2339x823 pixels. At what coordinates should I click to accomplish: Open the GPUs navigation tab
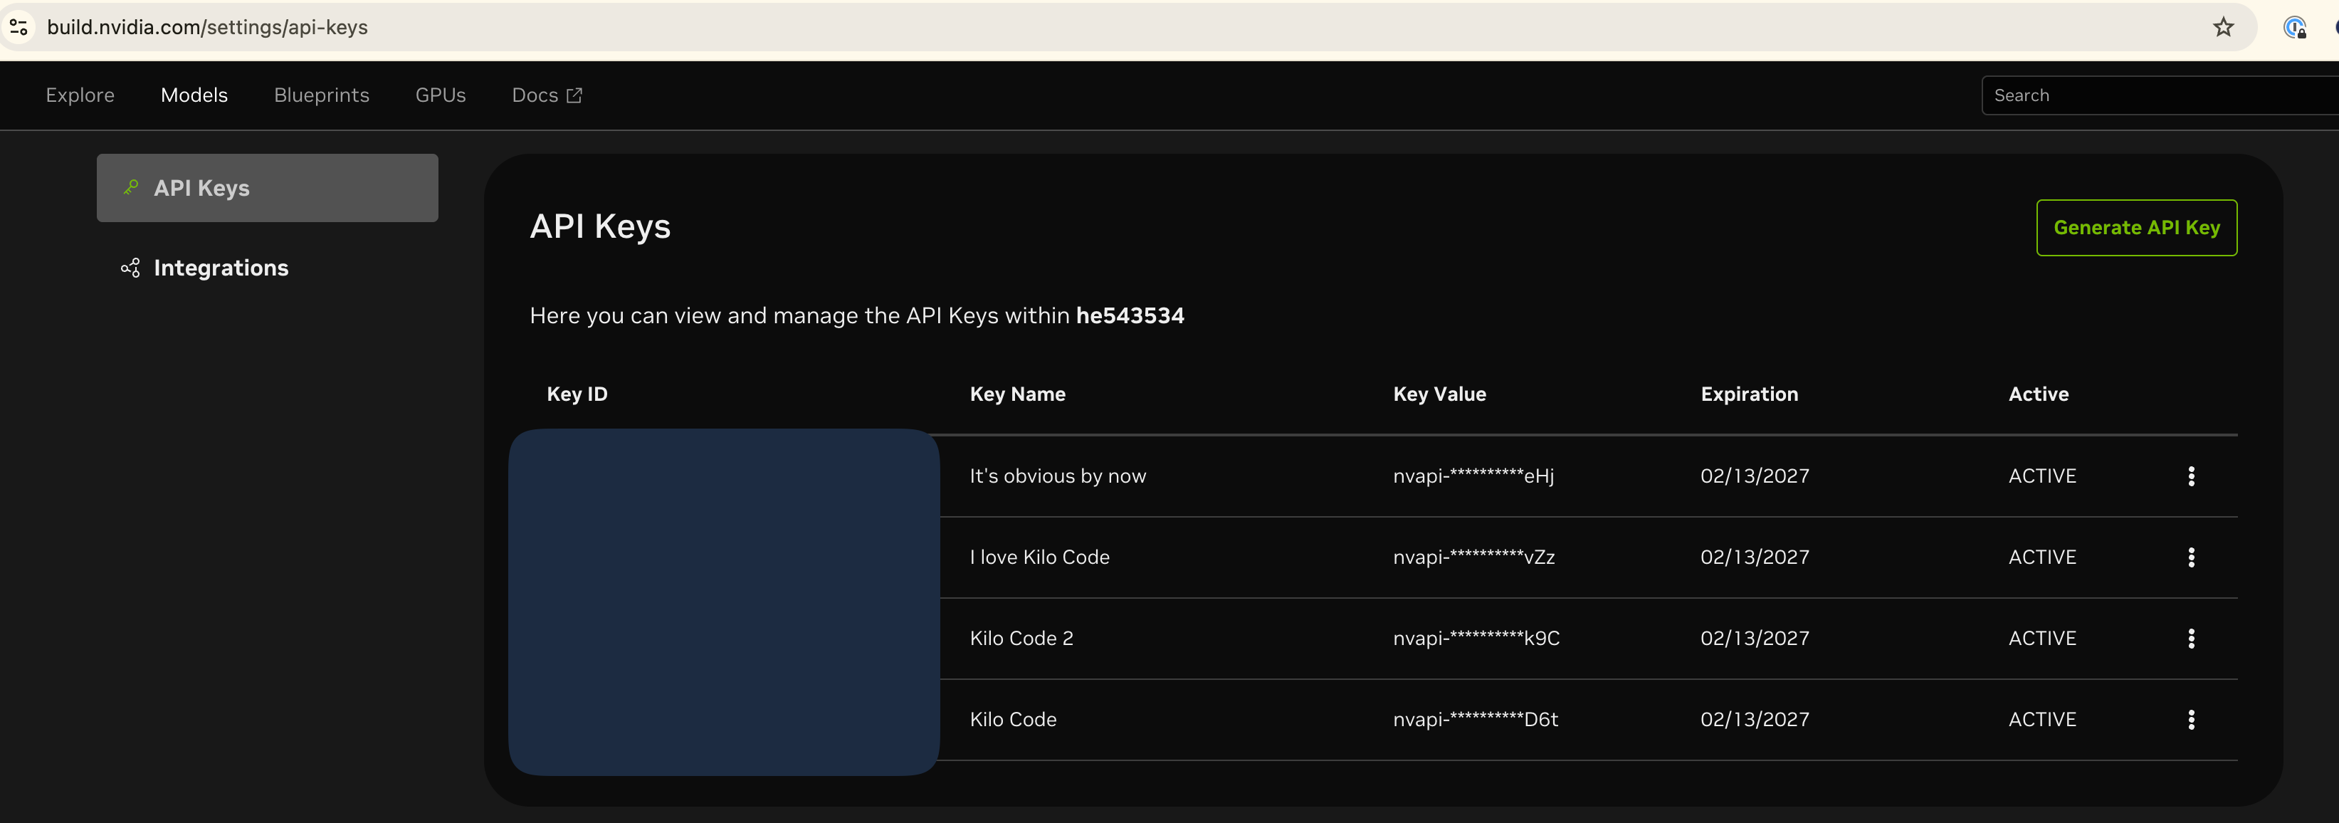click(441, 95)
